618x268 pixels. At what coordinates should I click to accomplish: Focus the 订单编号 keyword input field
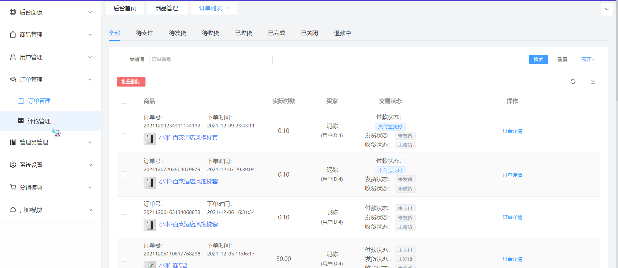pyautogui.click(x=211, y=60)
